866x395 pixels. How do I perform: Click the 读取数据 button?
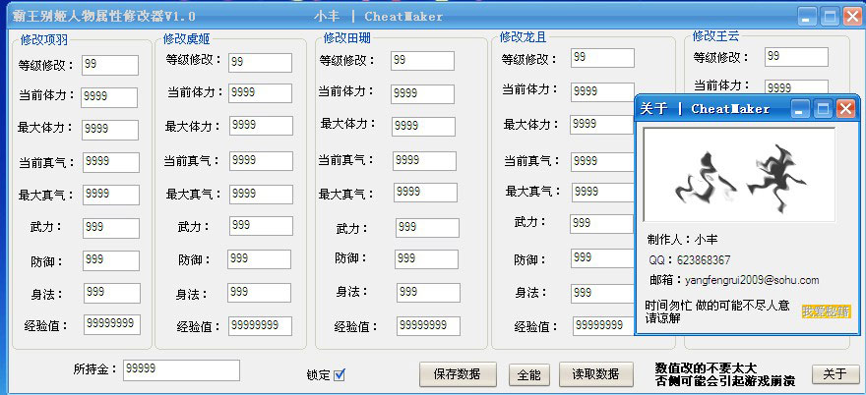pyautogui.click(x=595, y=374)
